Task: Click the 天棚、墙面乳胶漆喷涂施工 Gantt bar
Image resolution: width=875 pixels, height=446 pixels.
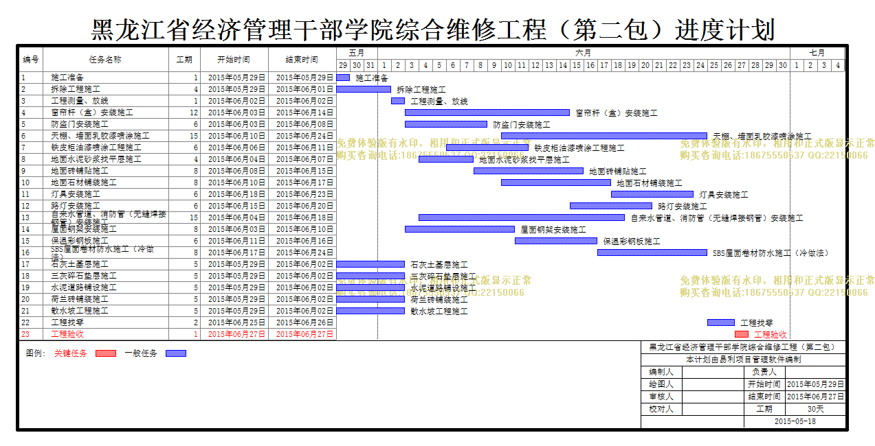Action: click(x=604, y=136)
